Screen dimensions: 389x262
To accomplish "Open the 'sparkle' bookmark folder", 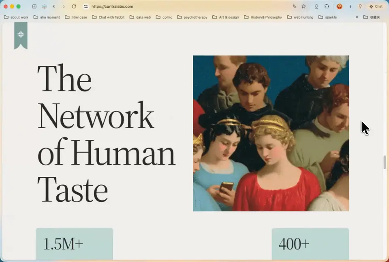I will coord(327,17).
